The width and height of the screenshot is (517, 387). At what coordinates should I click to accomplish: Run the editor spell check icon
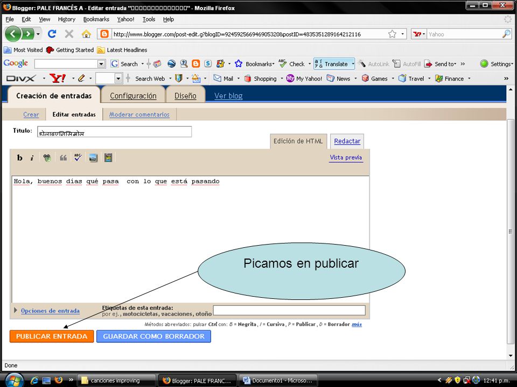[78, 157]
